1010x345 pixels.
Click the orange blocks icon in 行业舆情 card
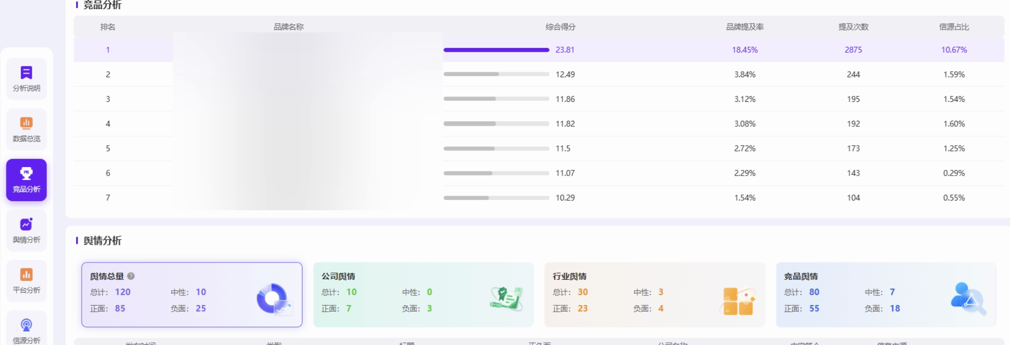coord(737,301)
